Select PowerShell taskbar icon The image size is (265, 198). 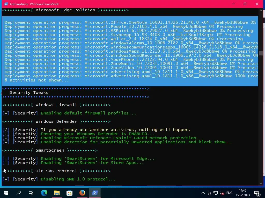tap(95, 193)
